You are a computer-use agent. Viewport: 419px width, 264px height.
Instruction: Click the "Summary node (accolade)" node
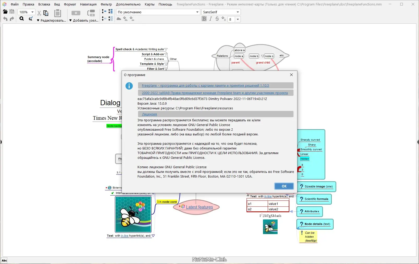(98, 59)
